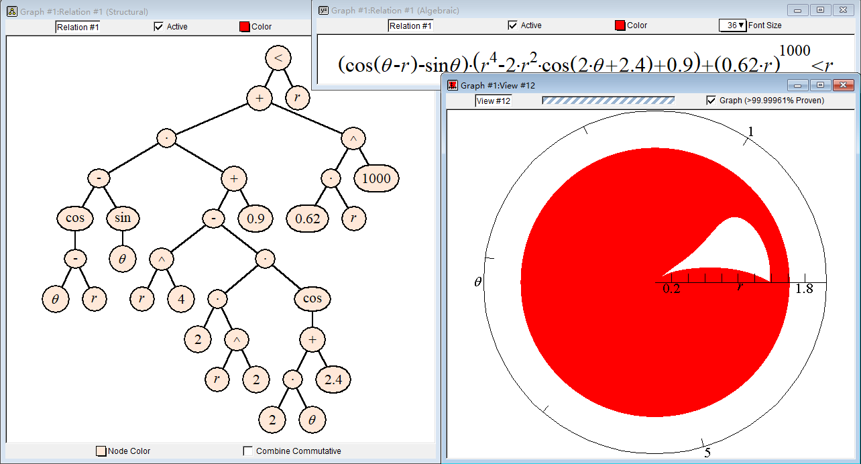Viewport: 861px width, 464px height.
Task: Select the '0.9' node
Action: (x=255, y=219)
